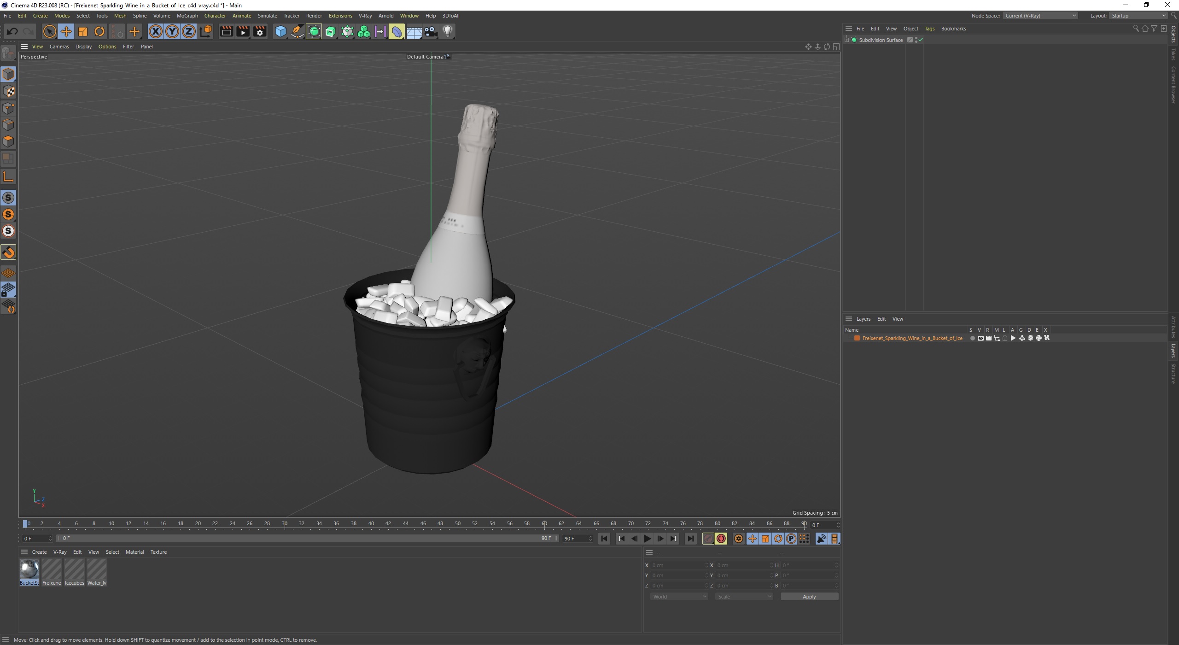Screen dimensions: 1179x645
Task: Open the Objects manager hamburger menu
Action: [x=849, y=29]
